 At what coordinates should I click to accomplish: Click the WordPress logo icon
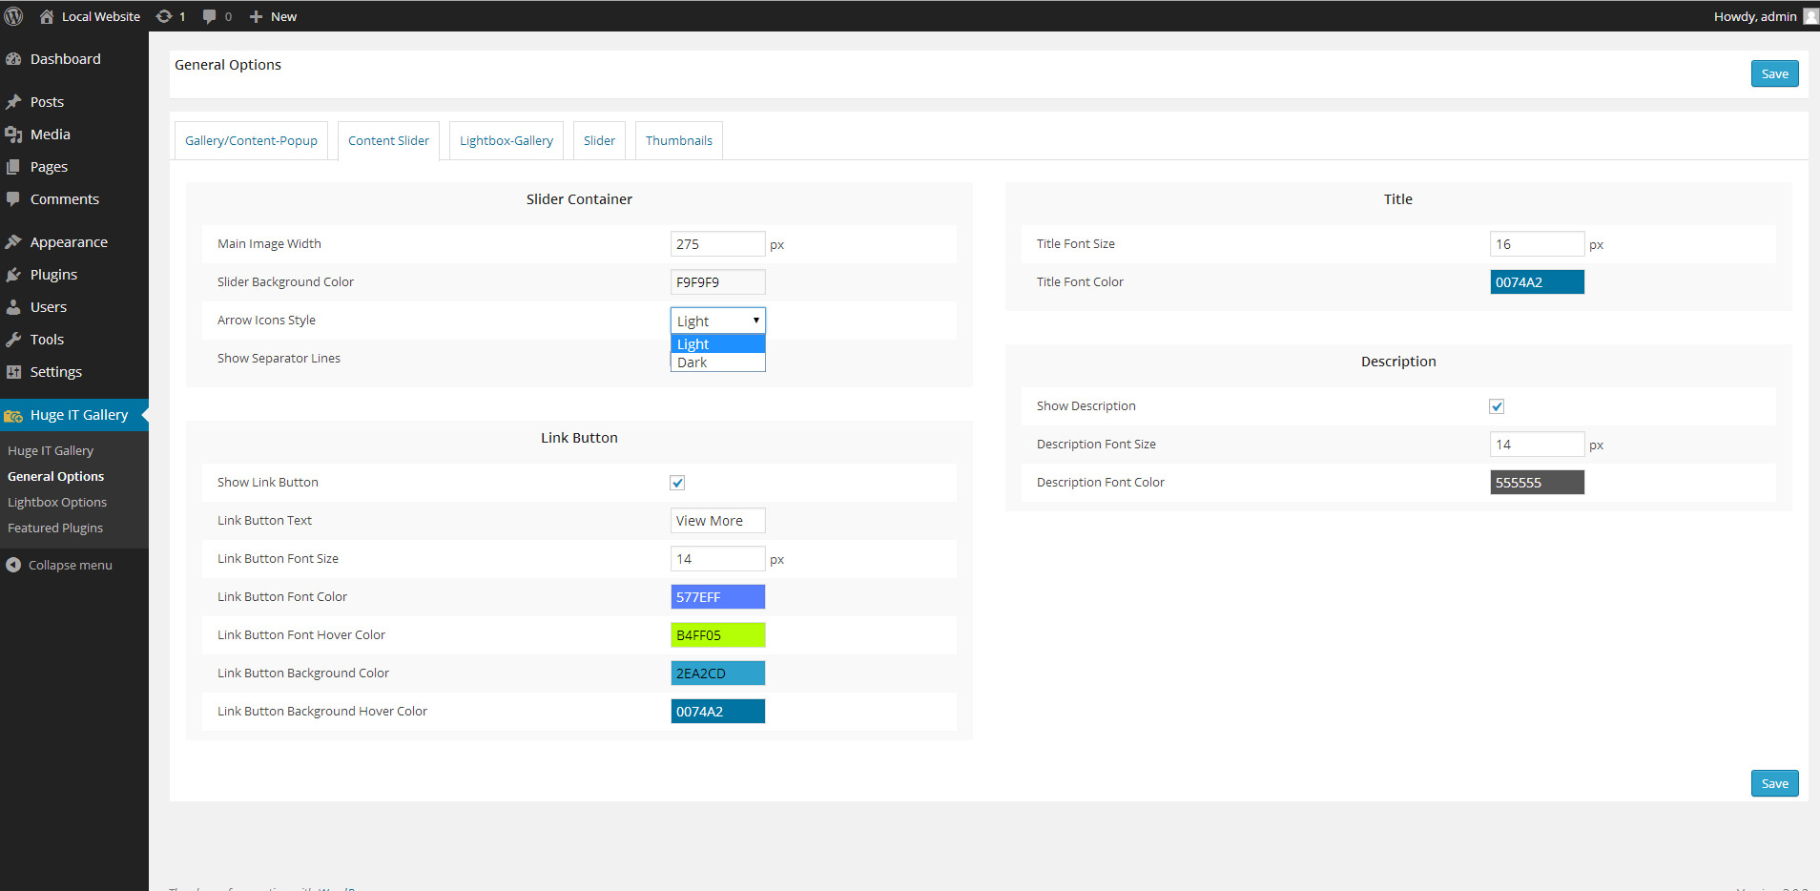pyautogui.click(x=13, y=16)
